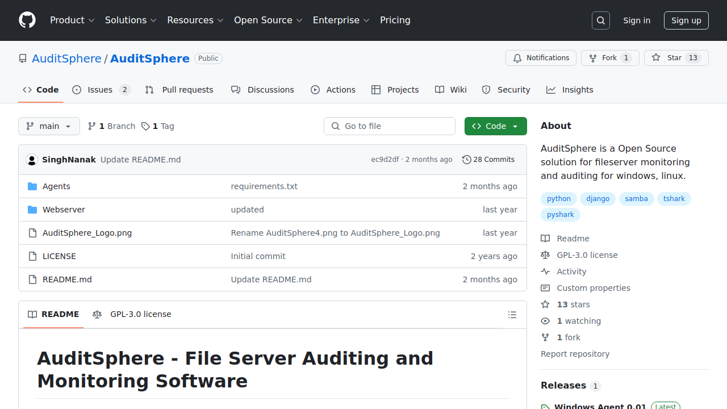Click the pyshark topic tag
Image resolution: width=727 pixels, height=409 pixels.
pos(561,215)
